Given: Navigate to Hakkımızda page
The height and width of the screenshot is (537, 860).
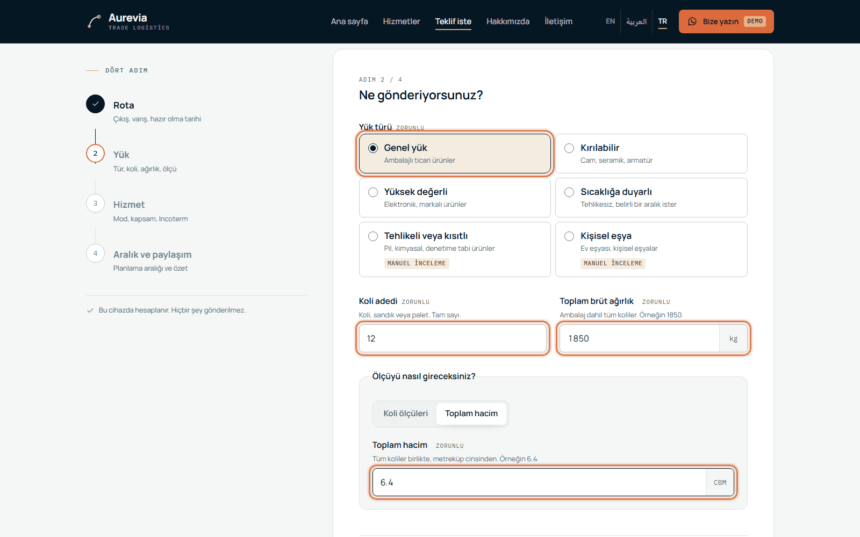Looking at the screenshot, I should [x=508, y=21].
